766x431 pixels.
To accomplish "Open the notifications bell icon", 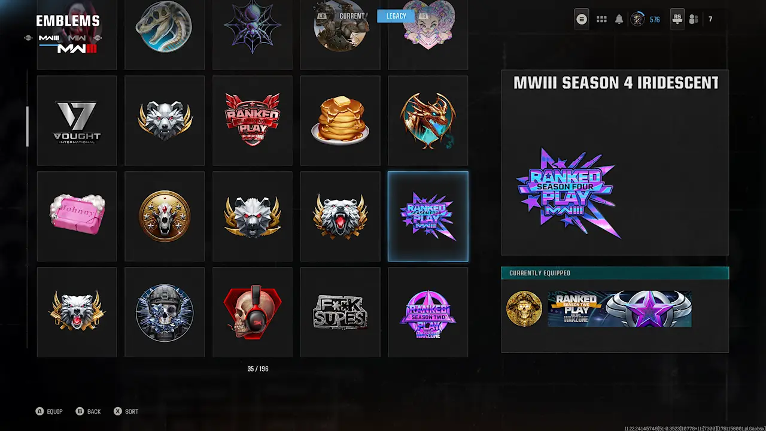I will (x=619, y=19).
